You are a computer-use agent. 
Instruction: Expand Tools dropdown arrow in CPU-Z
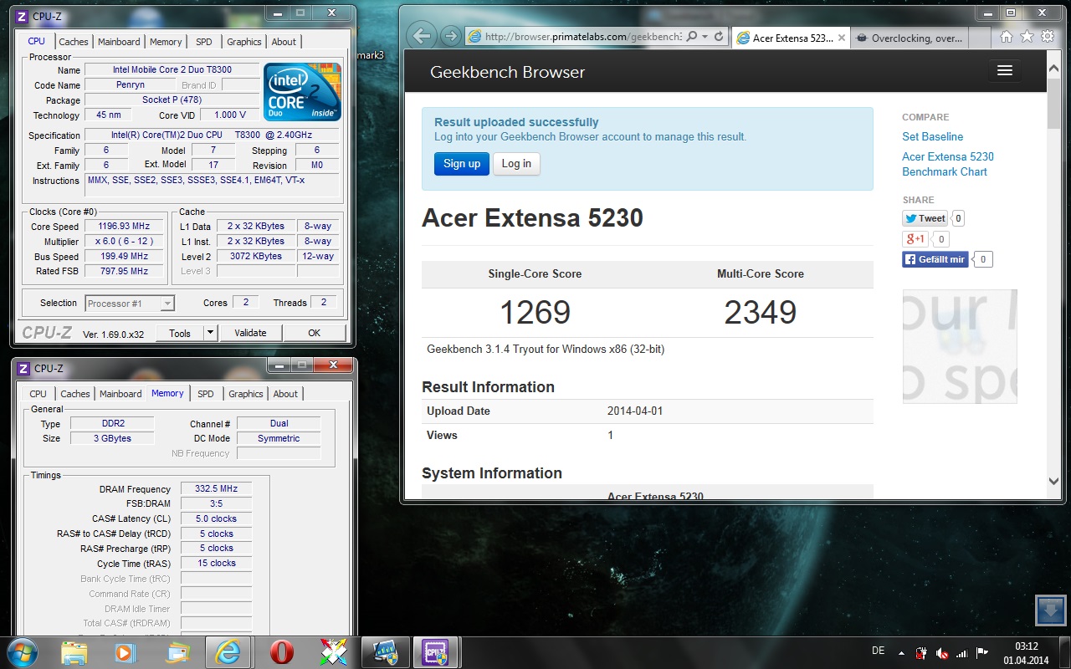(210, 333)
